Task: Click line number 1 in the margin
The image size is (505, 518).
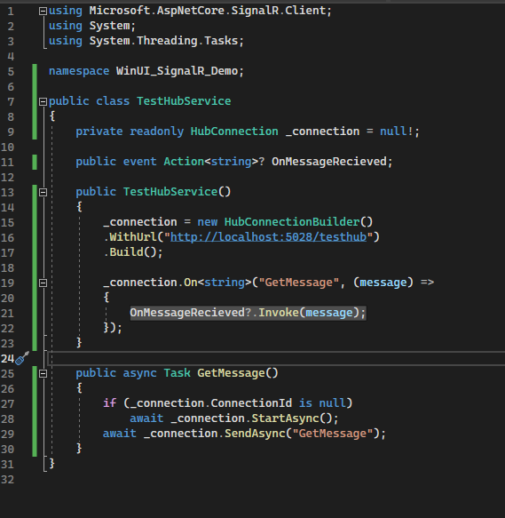Action: [11, 12]
